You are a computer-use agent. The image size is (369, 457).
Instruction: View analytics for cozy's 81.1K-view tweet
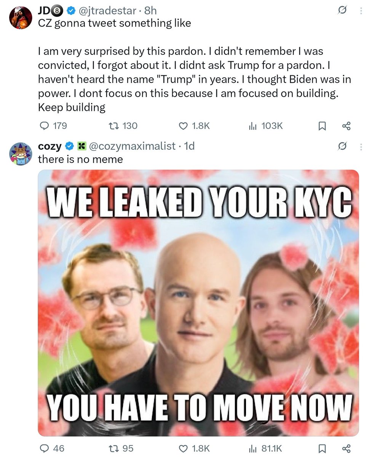click(x=252, y=448)
